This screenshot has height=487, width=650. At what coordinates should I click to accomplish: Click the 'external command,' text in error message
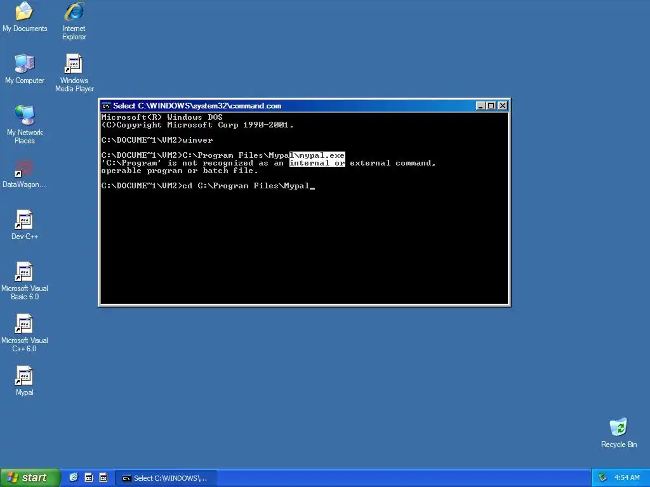(392, 163)
